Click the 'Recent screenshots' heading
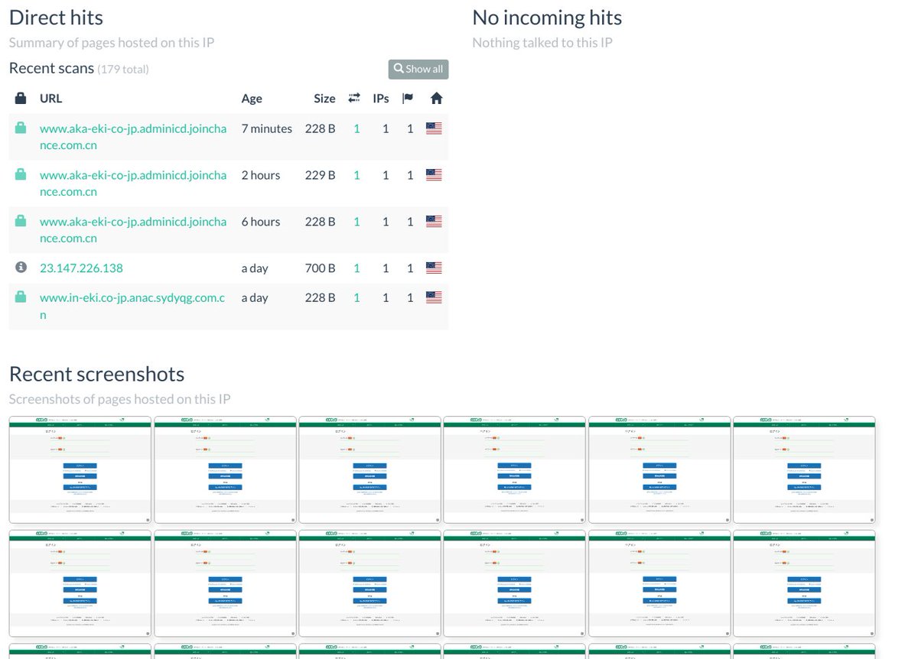918x659 pixels. (96, 374)
